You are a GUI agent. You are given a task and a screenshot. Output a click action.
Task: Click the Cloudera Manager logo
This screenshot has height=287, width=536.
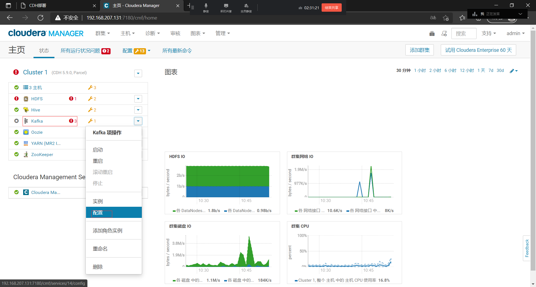tap(46, 33)
